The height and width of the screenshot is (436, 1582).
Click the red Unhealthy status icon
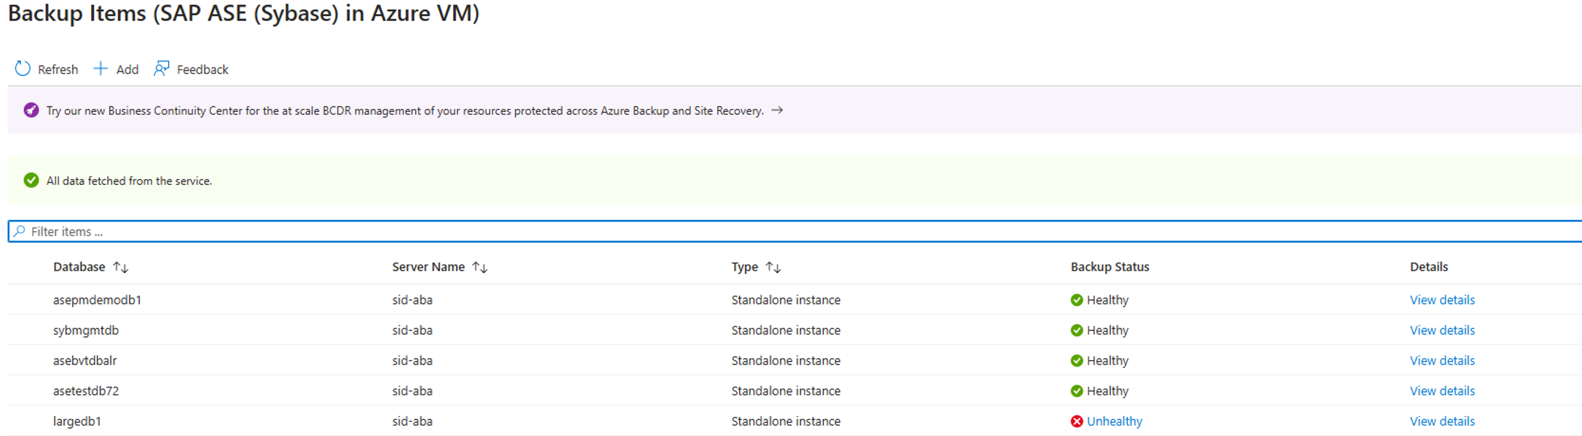click(x=1076, y=421)
